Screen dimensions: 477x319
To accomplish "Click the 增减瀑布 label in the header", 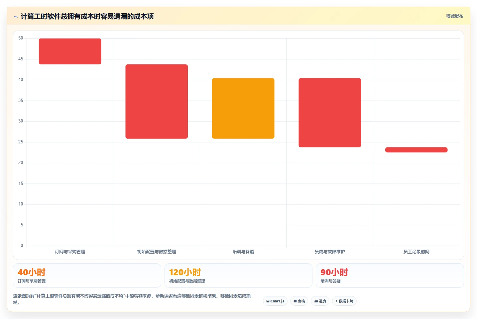I will [454, 16].
